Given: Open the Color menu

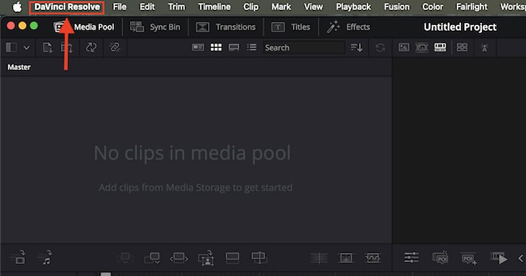Looking at the screenshot, I should point(433,7).
